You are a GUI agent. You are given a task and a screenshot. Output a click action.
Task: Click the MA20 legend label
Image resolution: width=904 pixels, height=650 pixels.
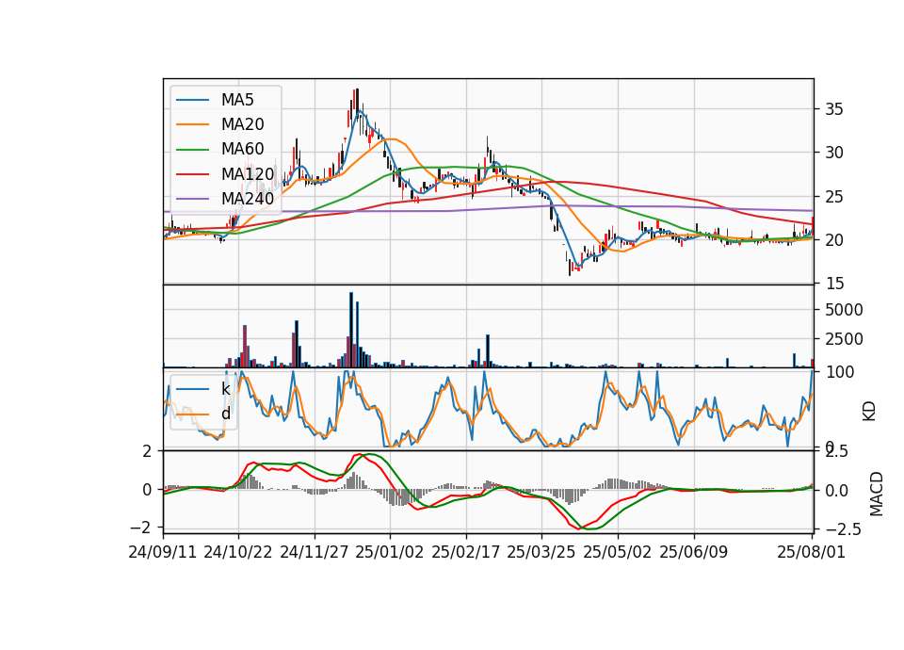[242, 124]
